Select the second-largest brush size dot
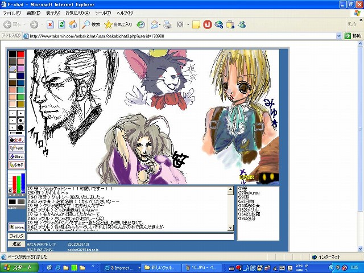364x273 pixels. pyautogui.click(x=20, y=121)
